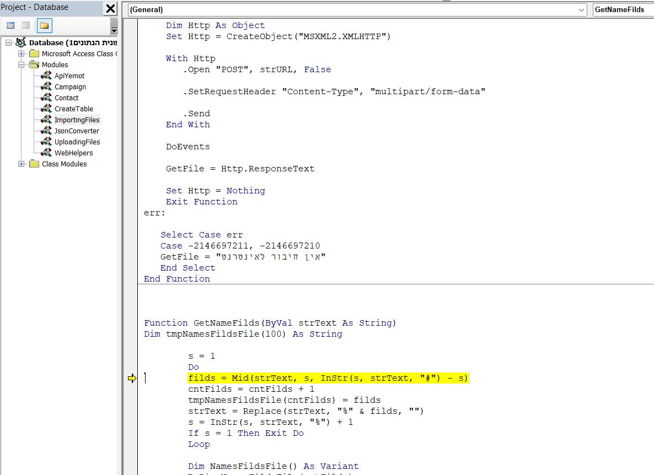
Task: Expand the Microsoft Access Class Objects folder
Action: coord(22,54)
